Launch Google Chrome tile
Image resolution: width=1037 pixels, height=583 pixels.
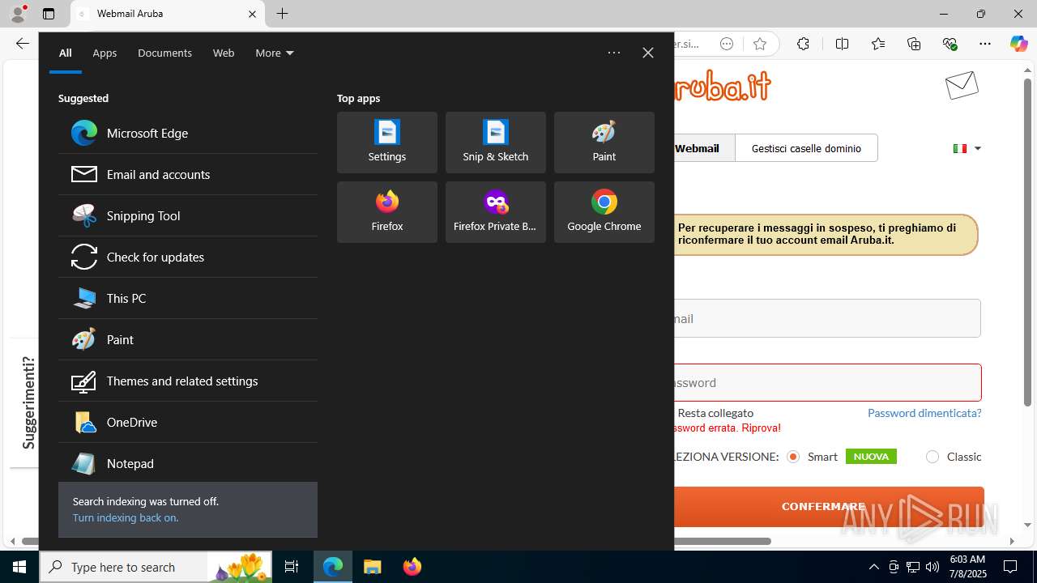click(x=604, y=212)
